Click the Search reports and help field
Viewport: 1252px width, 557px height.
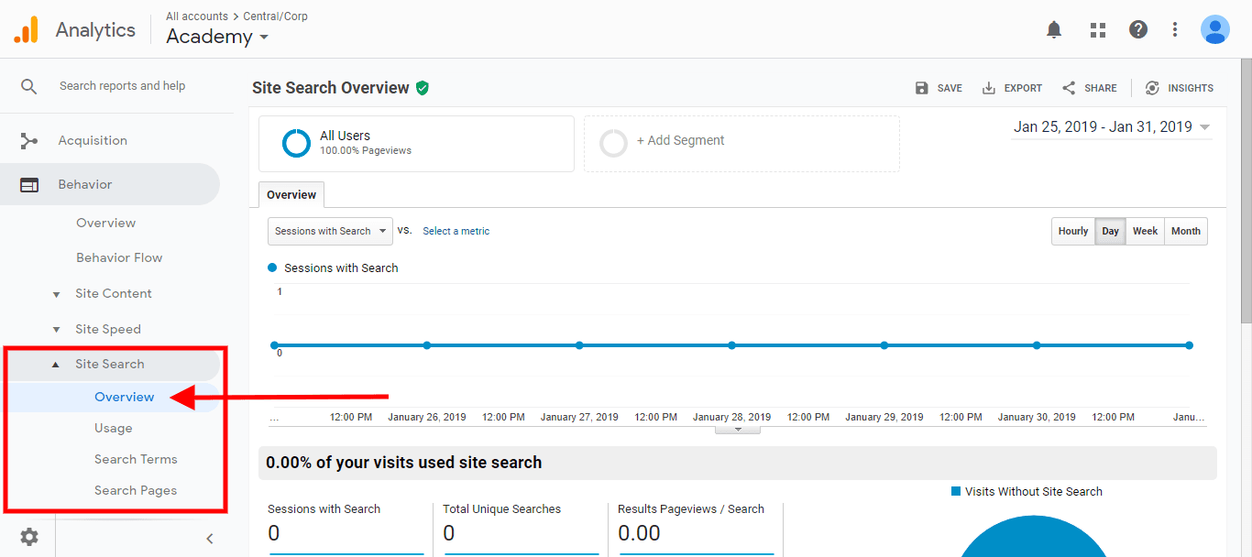pos(123,86)
